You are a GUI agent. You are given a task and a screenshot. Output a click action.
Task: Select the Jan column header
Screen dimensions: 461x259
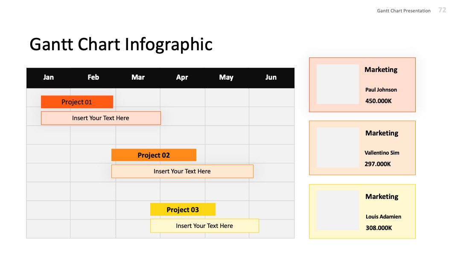pyautogui.click(x=49, y=78)
